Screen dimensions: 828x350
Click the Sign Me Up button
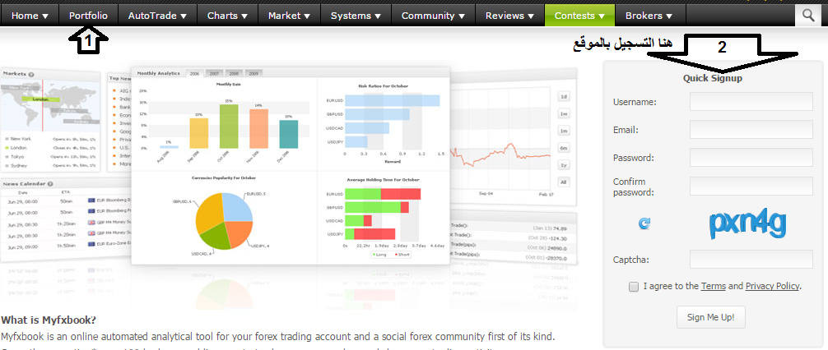711,317
